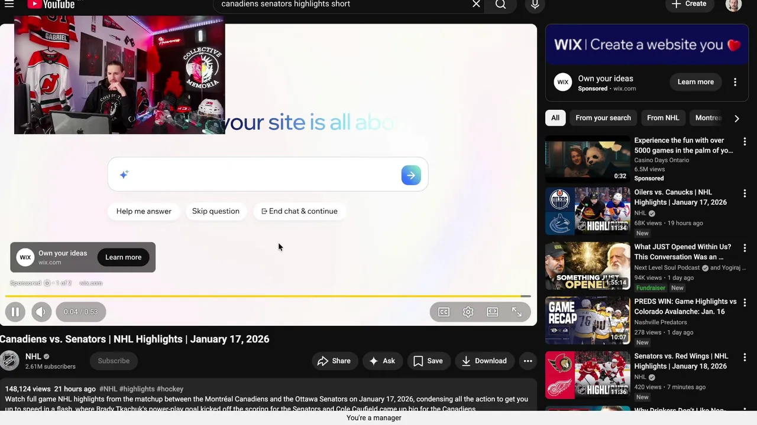The width and height of the screenshot is (757, 425).
Task: Show more filter chips with arrow
Action: tap(737, 118)
